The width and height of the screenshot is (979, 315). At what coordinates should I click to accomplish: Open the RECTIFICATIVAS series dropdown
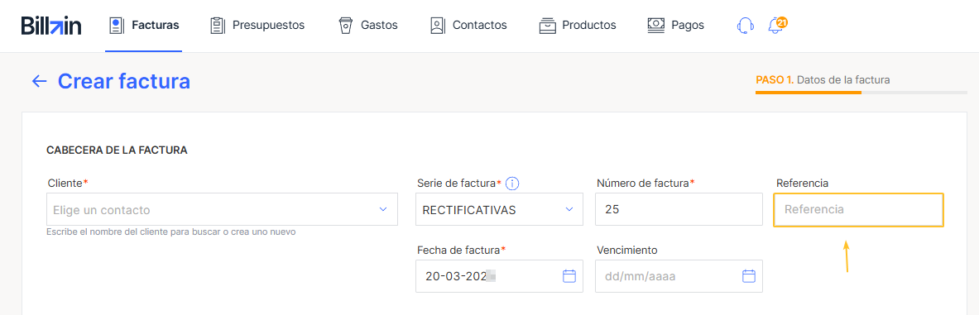[500, 209]
